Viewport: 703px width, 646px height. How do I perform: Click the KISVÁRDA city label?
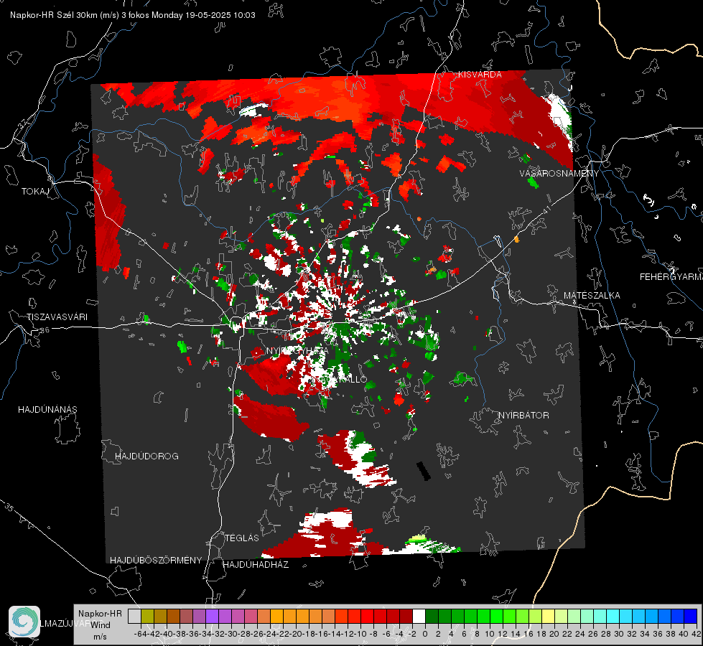point(480,75)
